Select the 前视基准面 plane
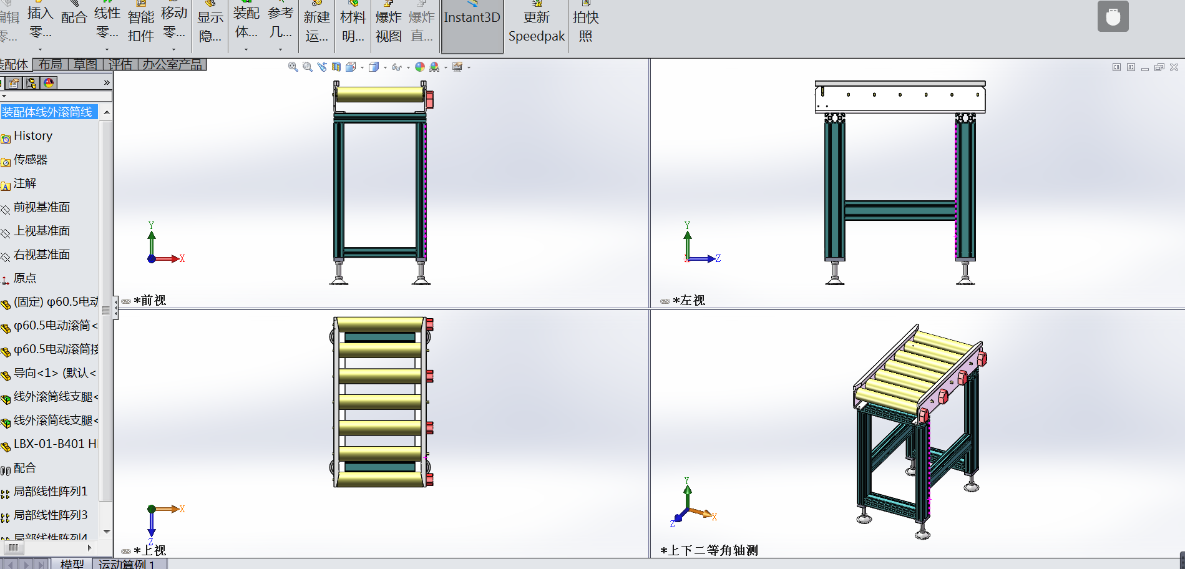 (x=42, y=207)
